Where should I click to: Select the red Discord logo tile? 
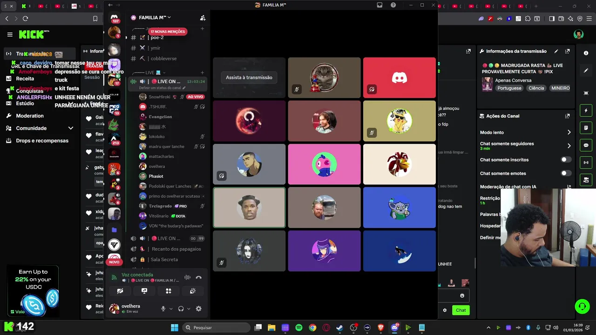click(400, 78)
